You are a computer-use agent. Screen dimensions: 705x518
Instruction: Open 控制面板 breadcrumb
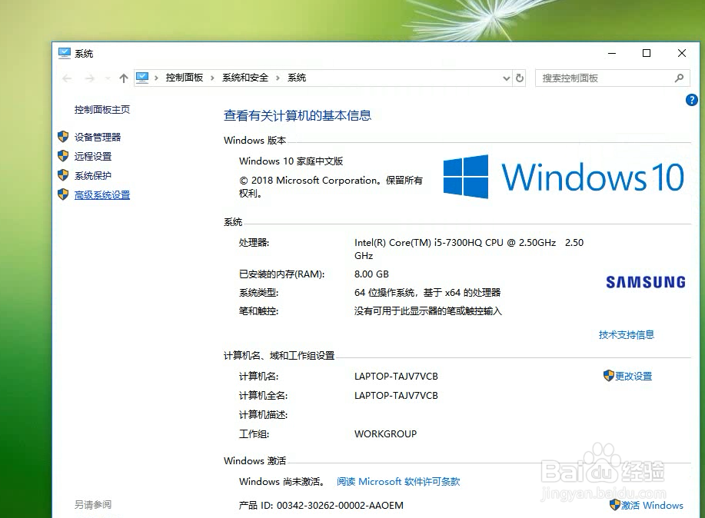click(185, 78)
